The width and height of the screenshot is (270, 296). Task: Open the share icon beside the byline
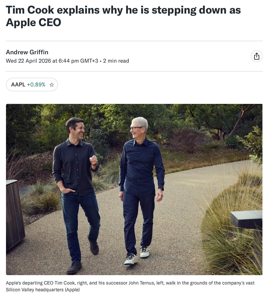tap(256, 56)
